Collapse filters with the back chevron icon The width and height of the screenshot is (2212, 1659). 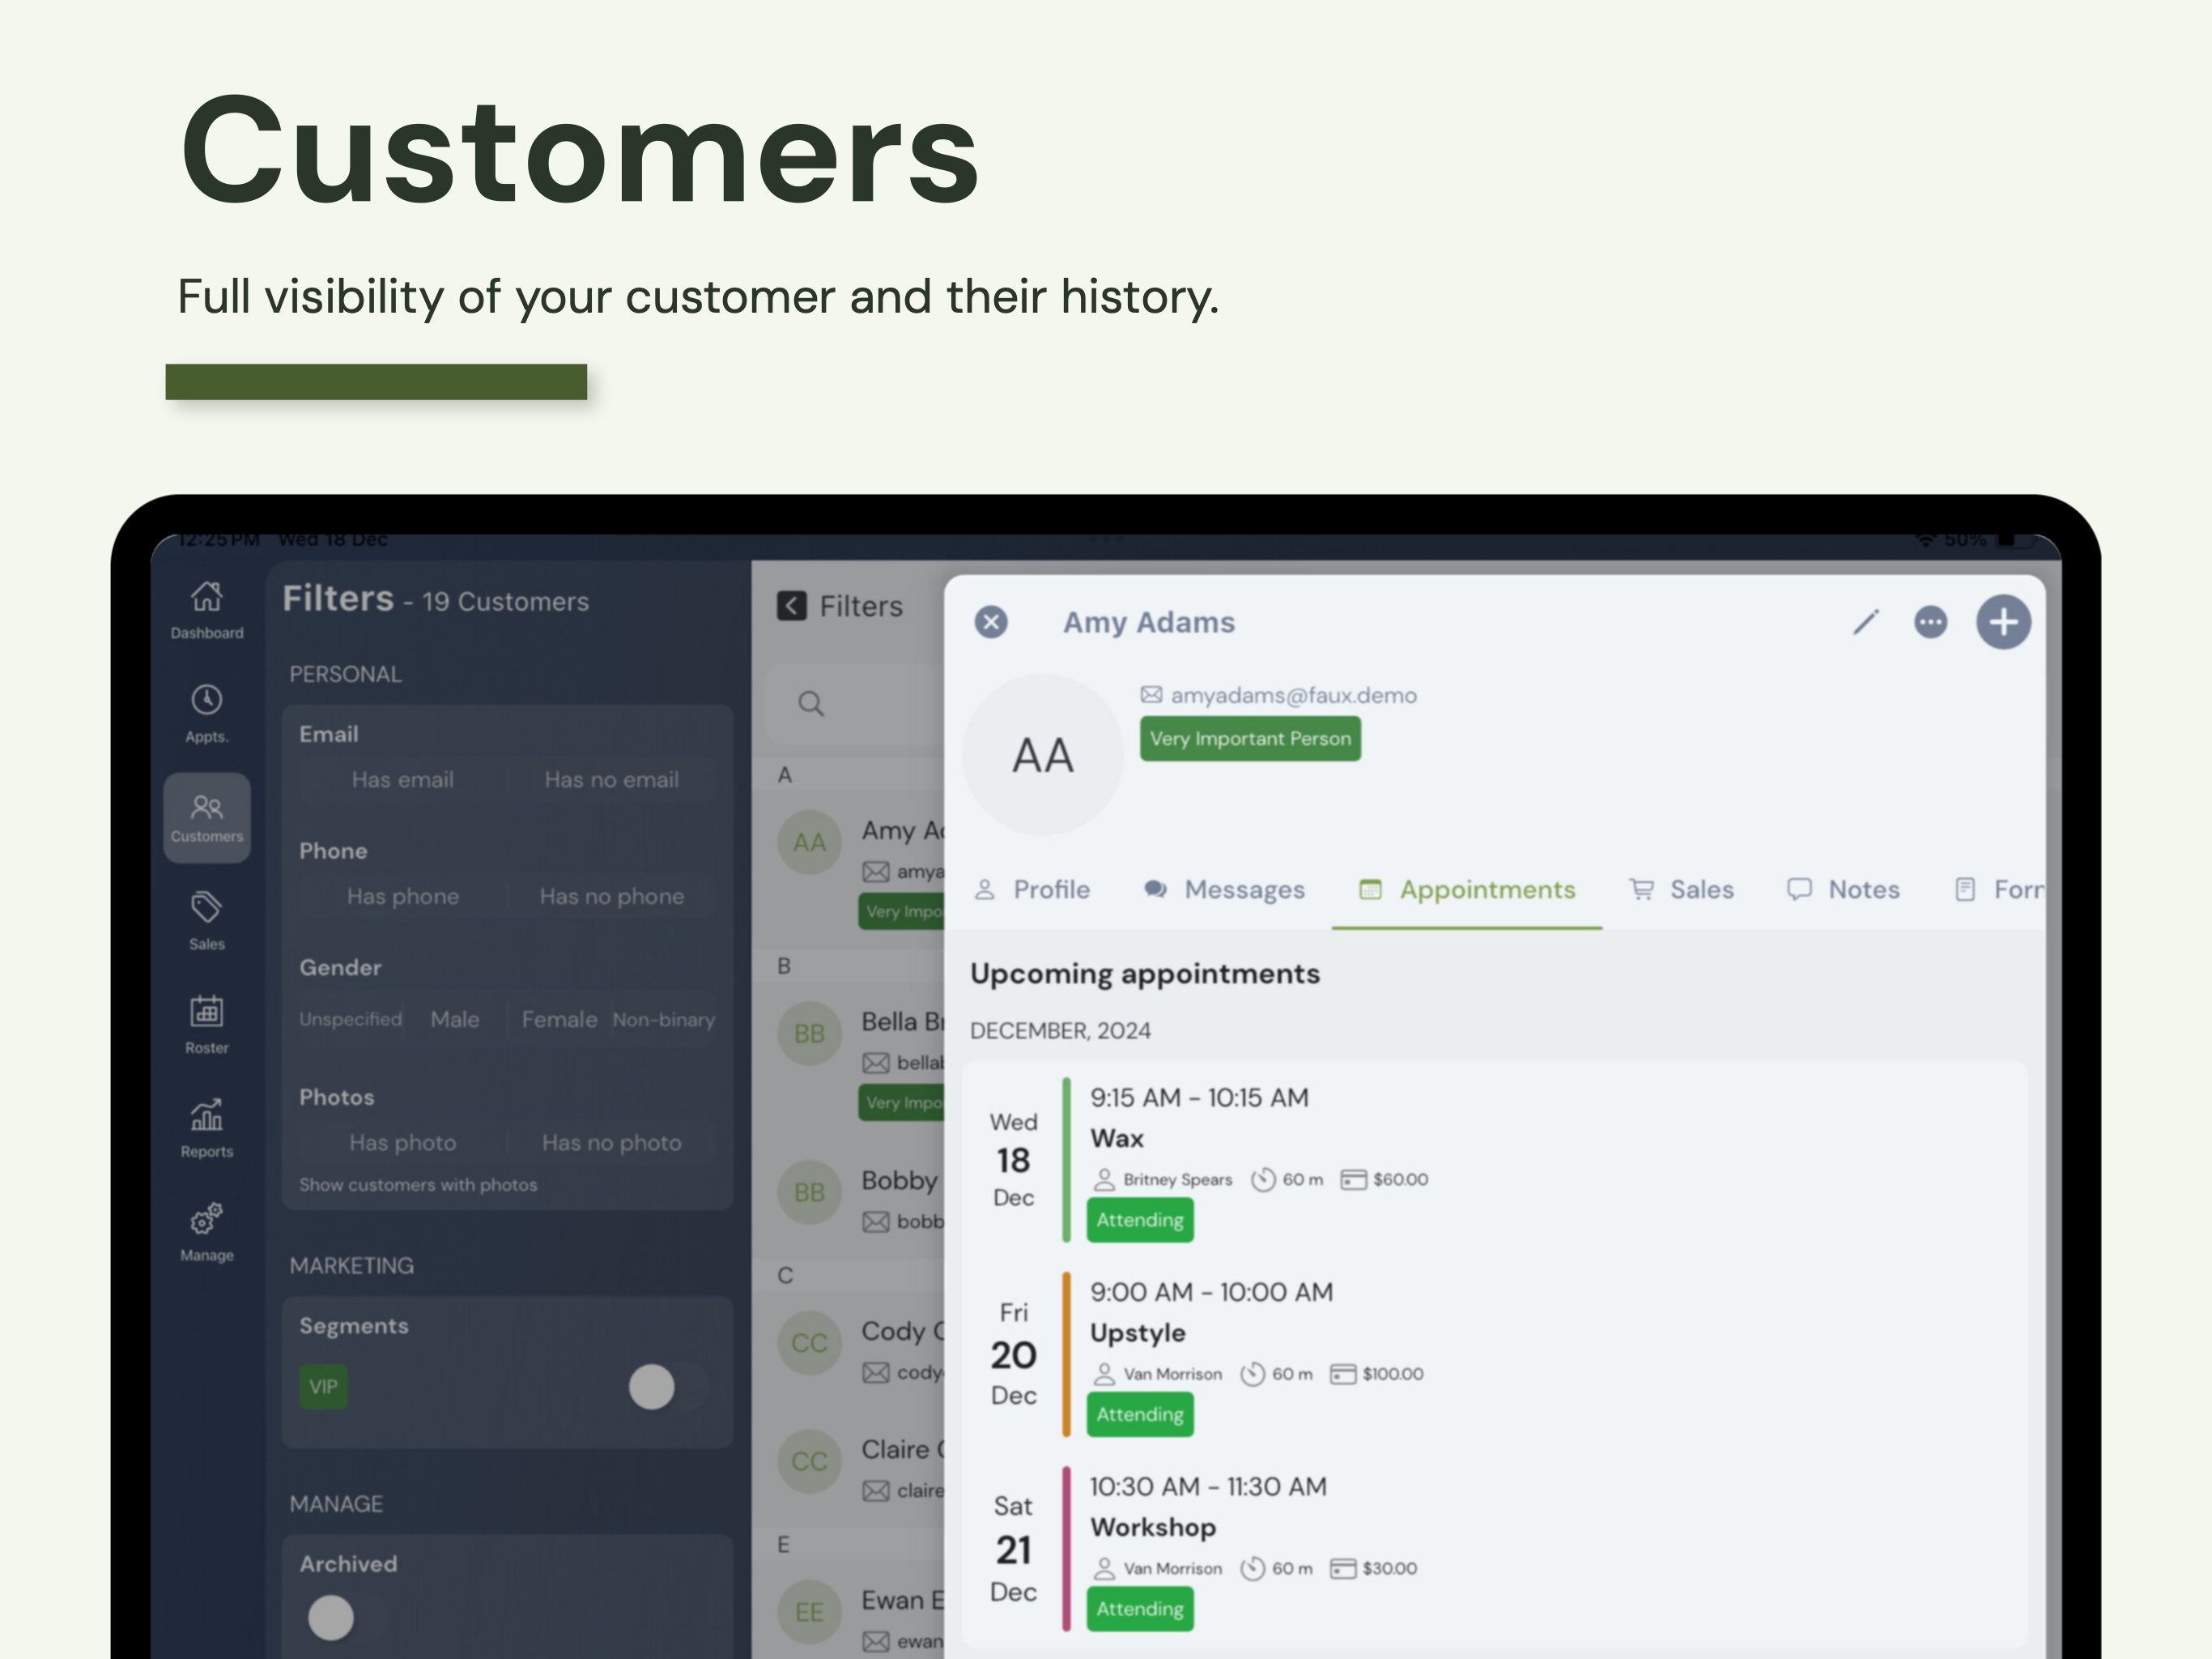791,605
